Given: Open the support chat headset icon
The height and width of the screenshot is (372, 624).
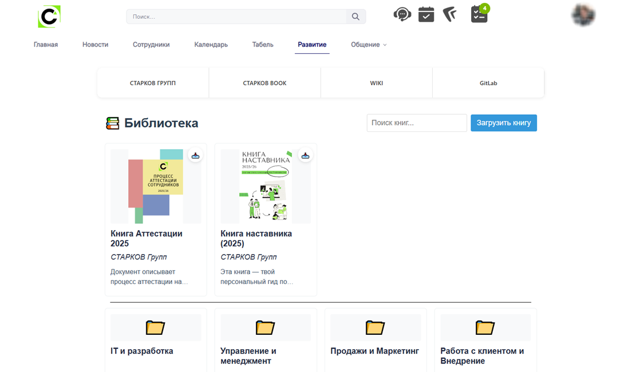Looking at the screenshot, I should 402,14.
